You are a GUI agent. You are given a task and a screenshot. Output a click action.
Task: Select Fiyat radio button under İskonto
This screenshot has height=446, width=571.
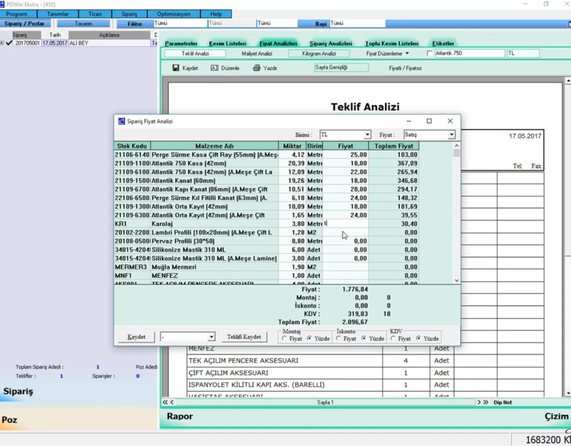point(339,338)
